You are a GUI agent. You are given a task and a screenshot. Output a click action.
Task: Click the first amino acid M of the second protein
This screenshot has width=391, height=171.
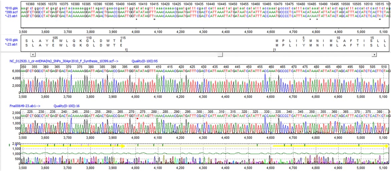[276, 40]
